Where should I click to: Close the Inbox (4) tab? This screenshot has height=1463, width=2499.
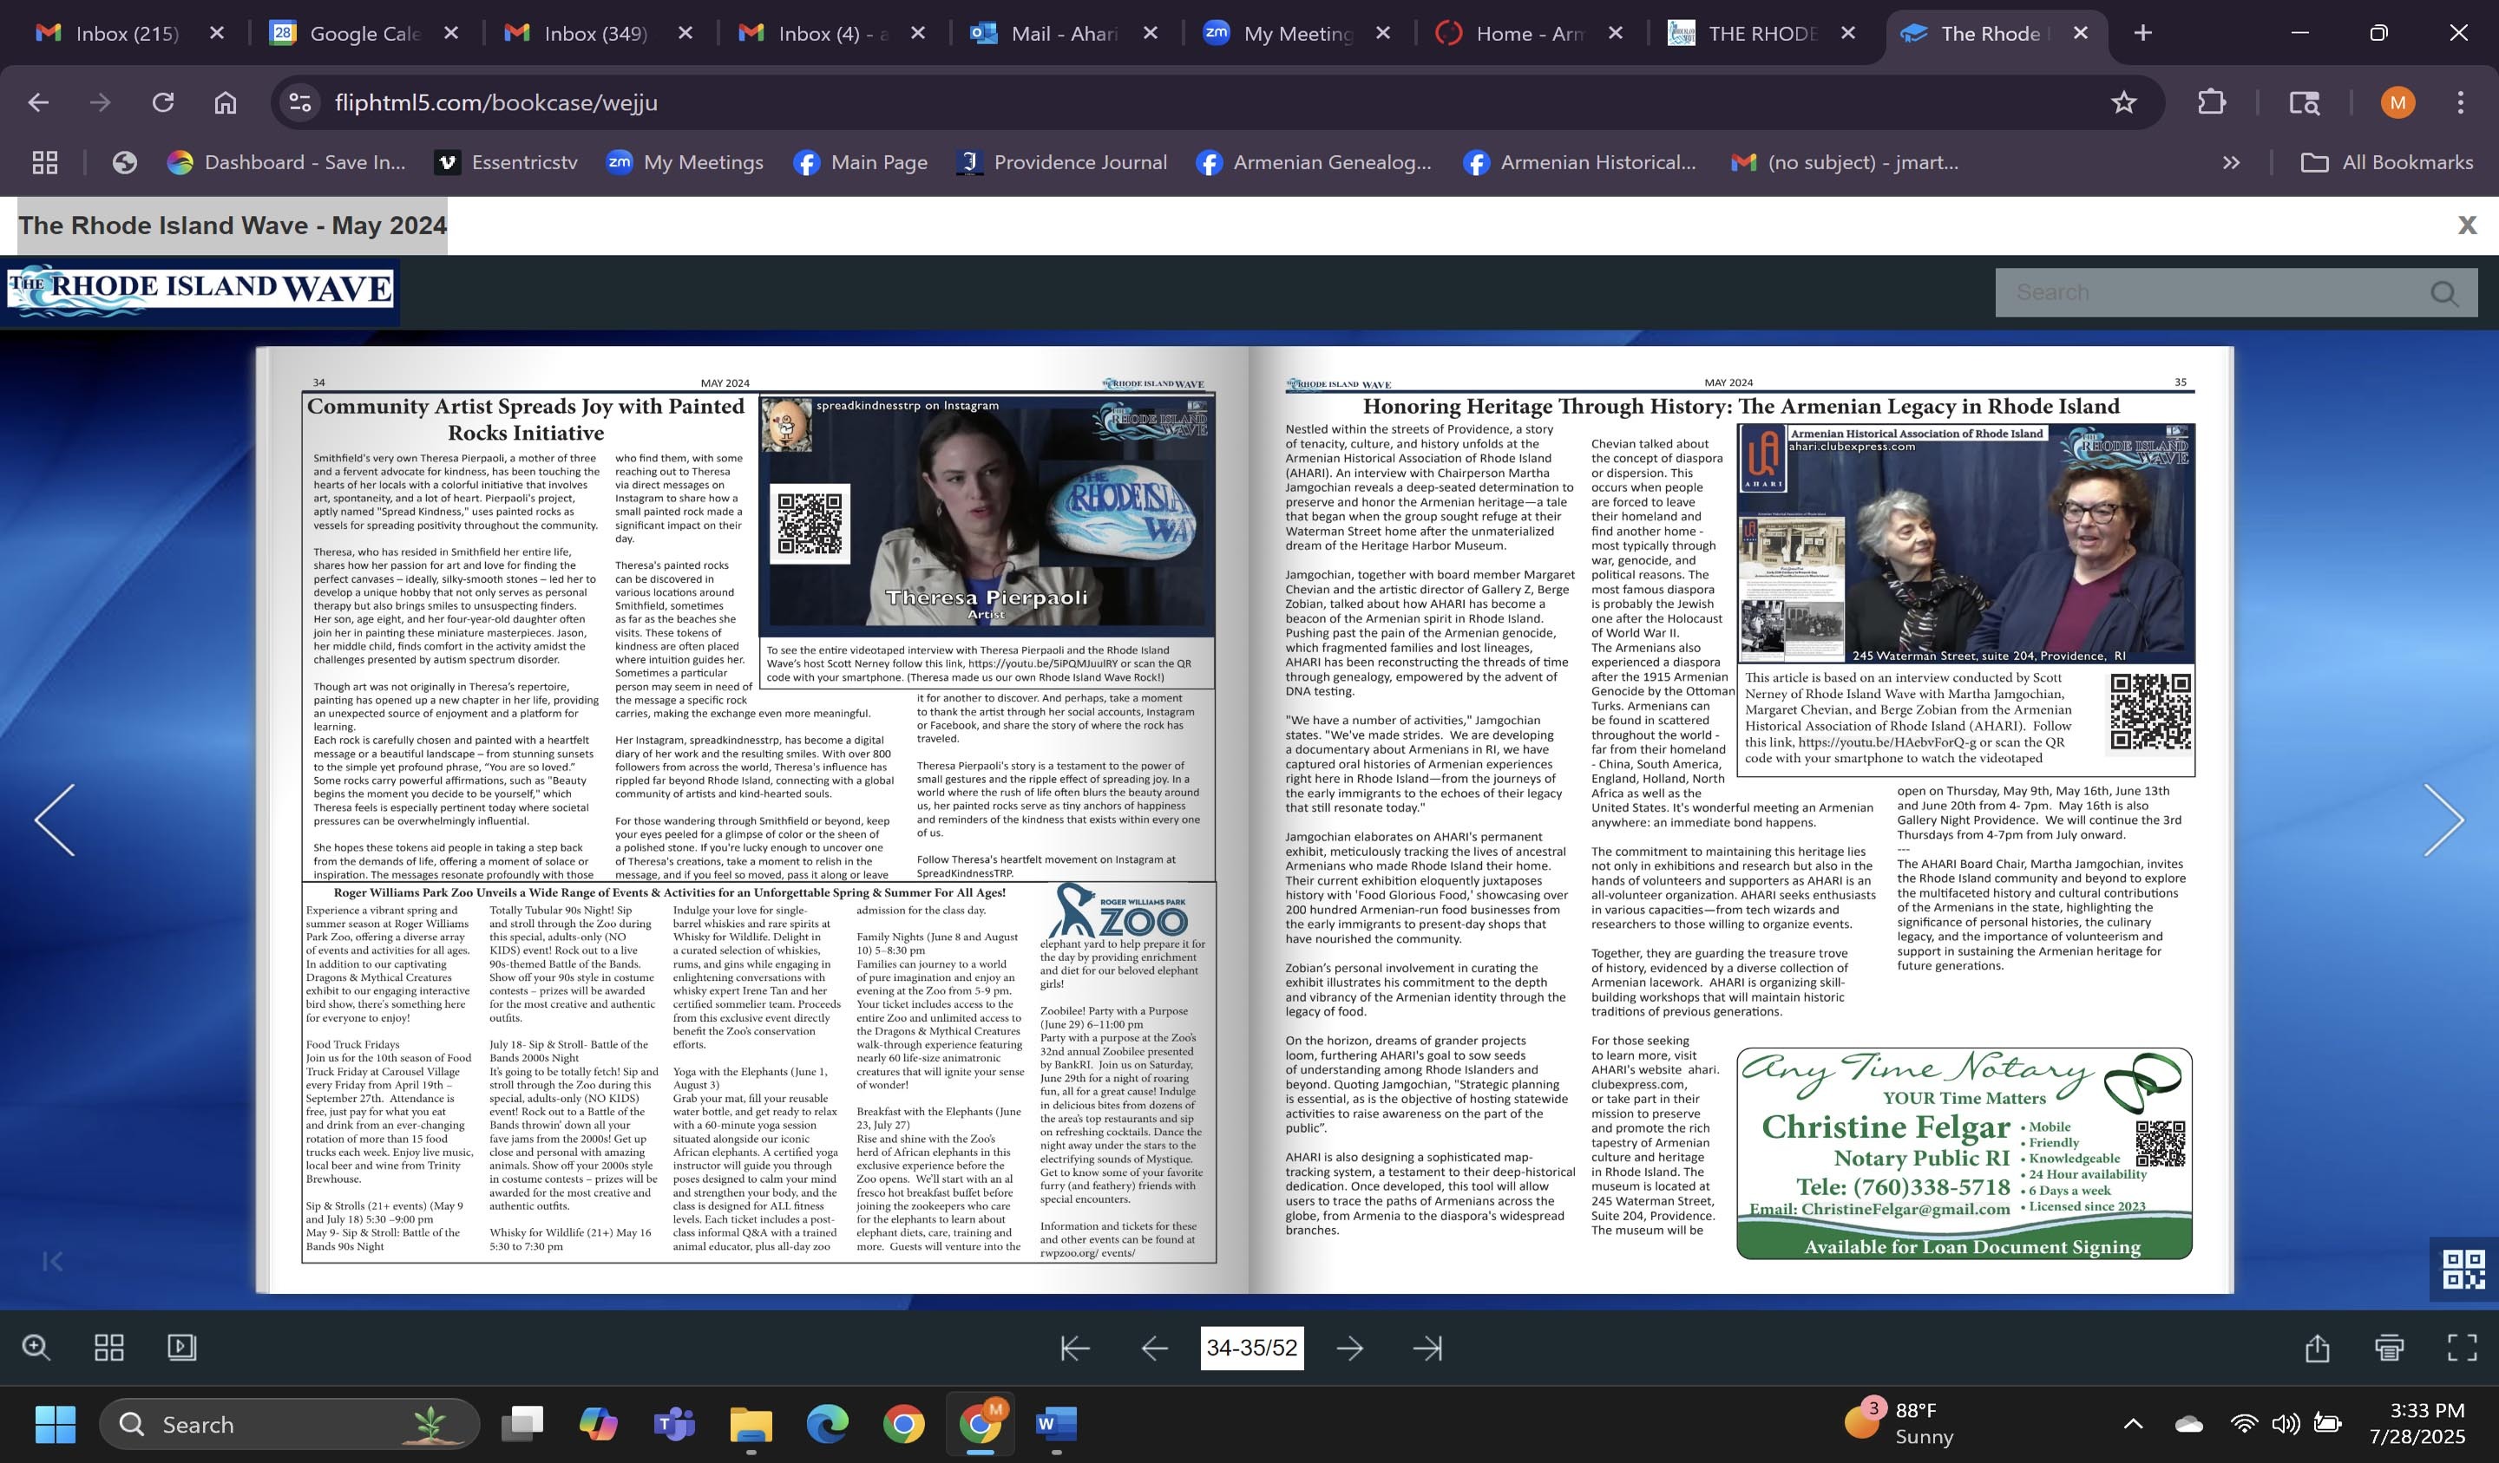(x=918, y=34)
